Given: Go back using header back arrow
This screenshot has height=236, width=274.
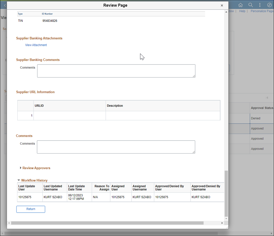Looking at the screenshot, I should click(x=5, y=5).
